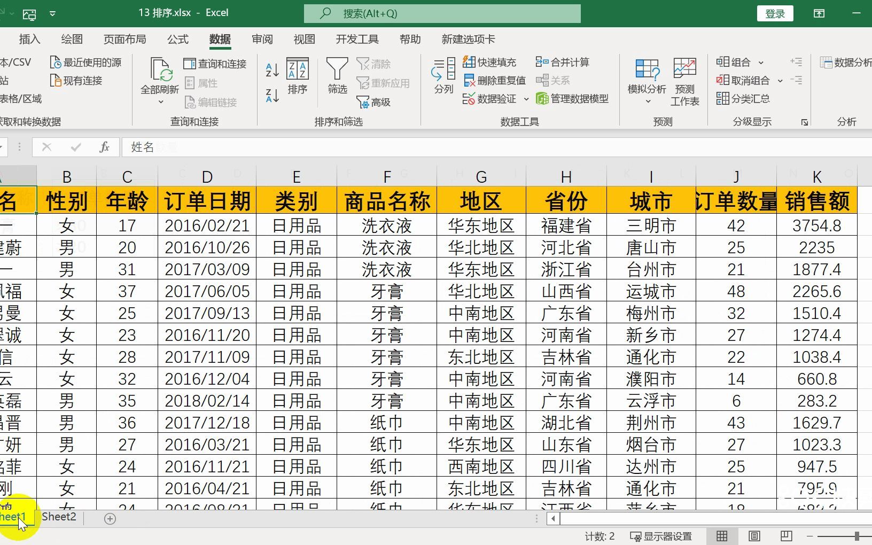The width and height of the screenshot is (872, 545).
Task: Click Manage Data Model (管理数据模型)
Action: coord(573,99)
